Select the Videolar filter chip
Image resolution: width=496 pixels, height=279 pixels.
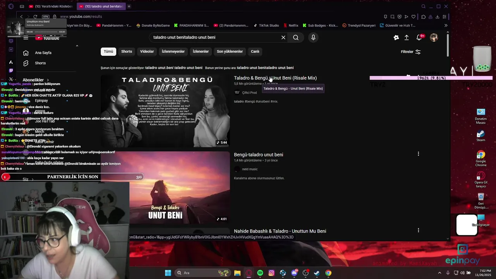pos(147,52)
